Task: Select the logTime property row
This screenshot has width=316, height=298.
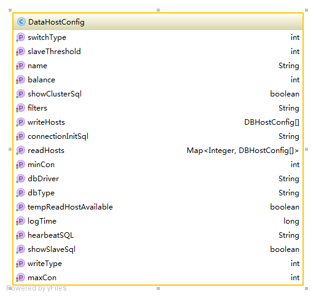Action: 158,221
